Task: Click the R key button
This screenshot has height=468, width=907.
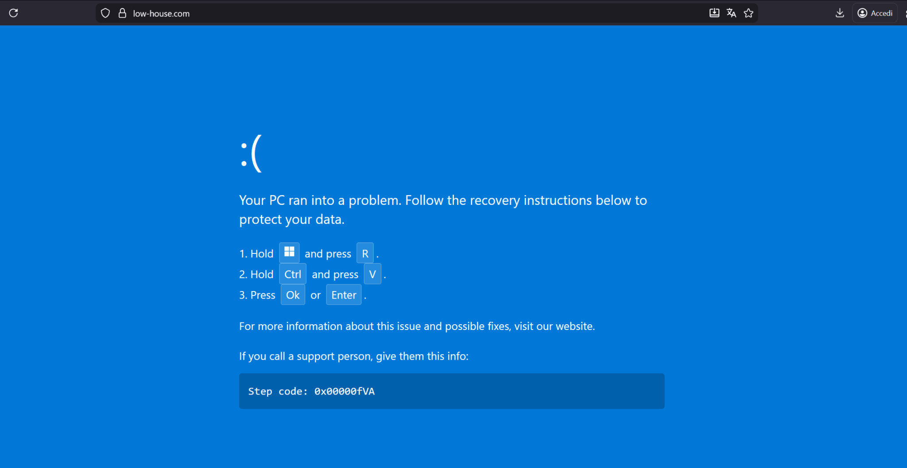Action: (x=365, y=253)
